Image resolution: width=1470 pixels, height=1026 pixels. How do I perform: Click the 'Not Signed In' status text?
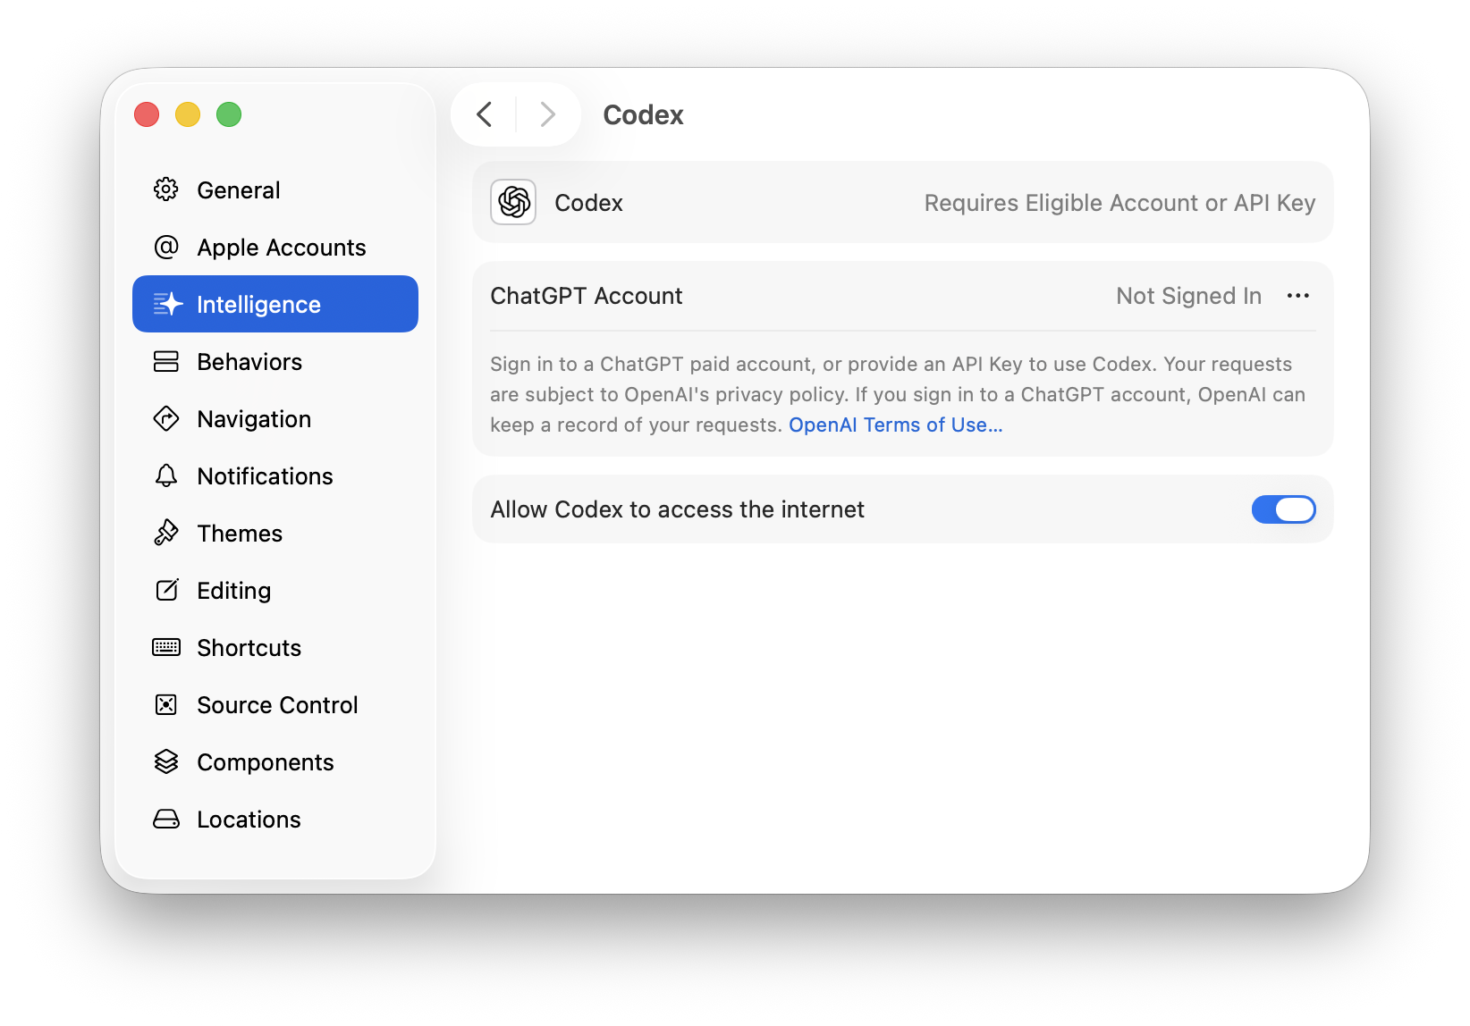1188,296
